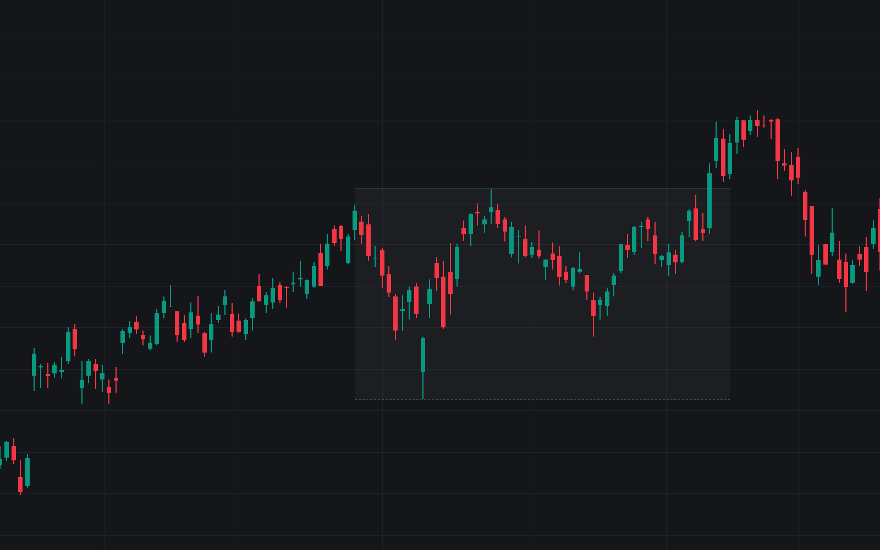Image resolution: width=880 pixels, height=550 pixels.
Task: Click the tall green breakout candle crossing the range's right edge
Action: pyautogui.click(x=710, y=199)
